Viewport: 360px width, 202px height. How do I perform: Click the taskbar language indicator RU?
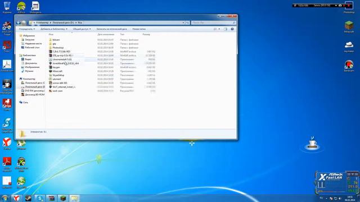[321, 198]
